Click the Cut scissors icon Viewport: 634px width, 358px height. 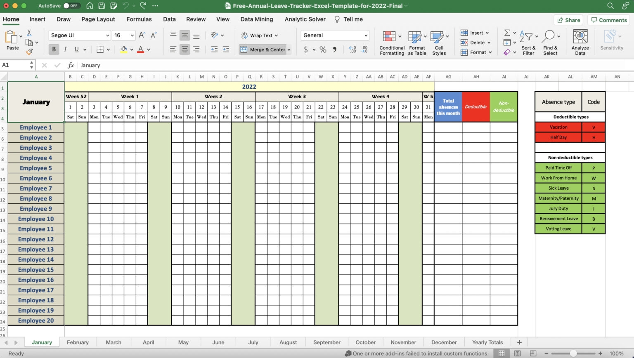coord(29,33)
